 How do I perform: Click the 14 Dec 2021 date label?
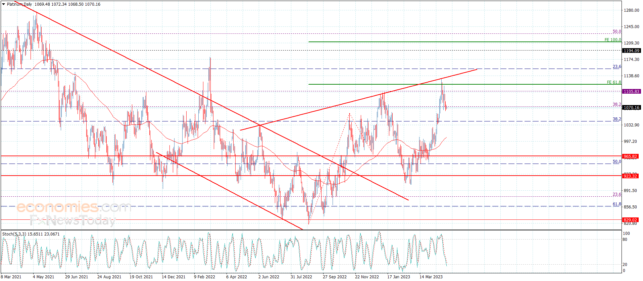[174, 277]
